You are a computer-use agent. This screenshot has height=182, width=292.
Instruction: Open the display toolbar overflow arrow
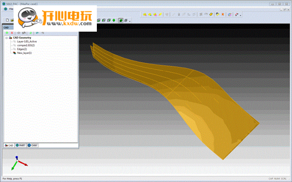point(130,21)
